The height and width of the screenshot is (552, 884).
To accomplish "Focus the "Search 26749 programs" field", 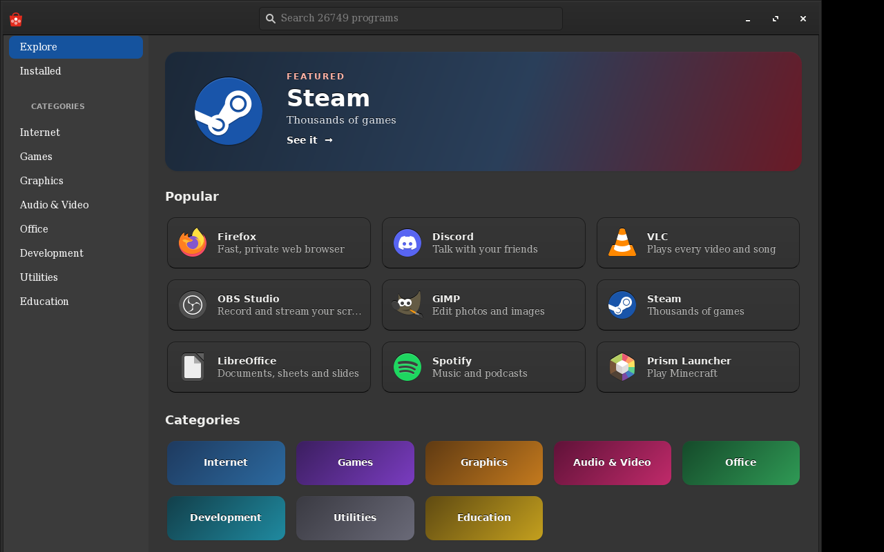I will coord(411,19).
